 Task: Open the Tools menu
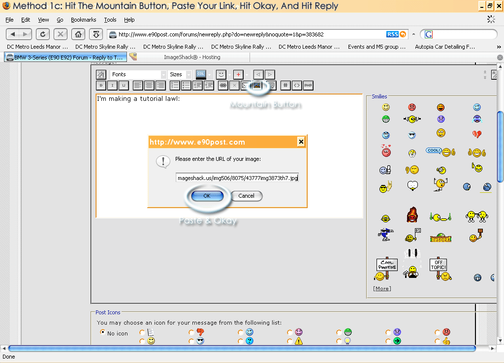click(x=110, y=20)
